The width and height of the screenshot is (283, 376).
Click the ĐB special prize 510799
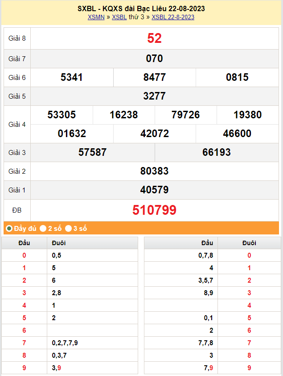[x=154, y=210]
